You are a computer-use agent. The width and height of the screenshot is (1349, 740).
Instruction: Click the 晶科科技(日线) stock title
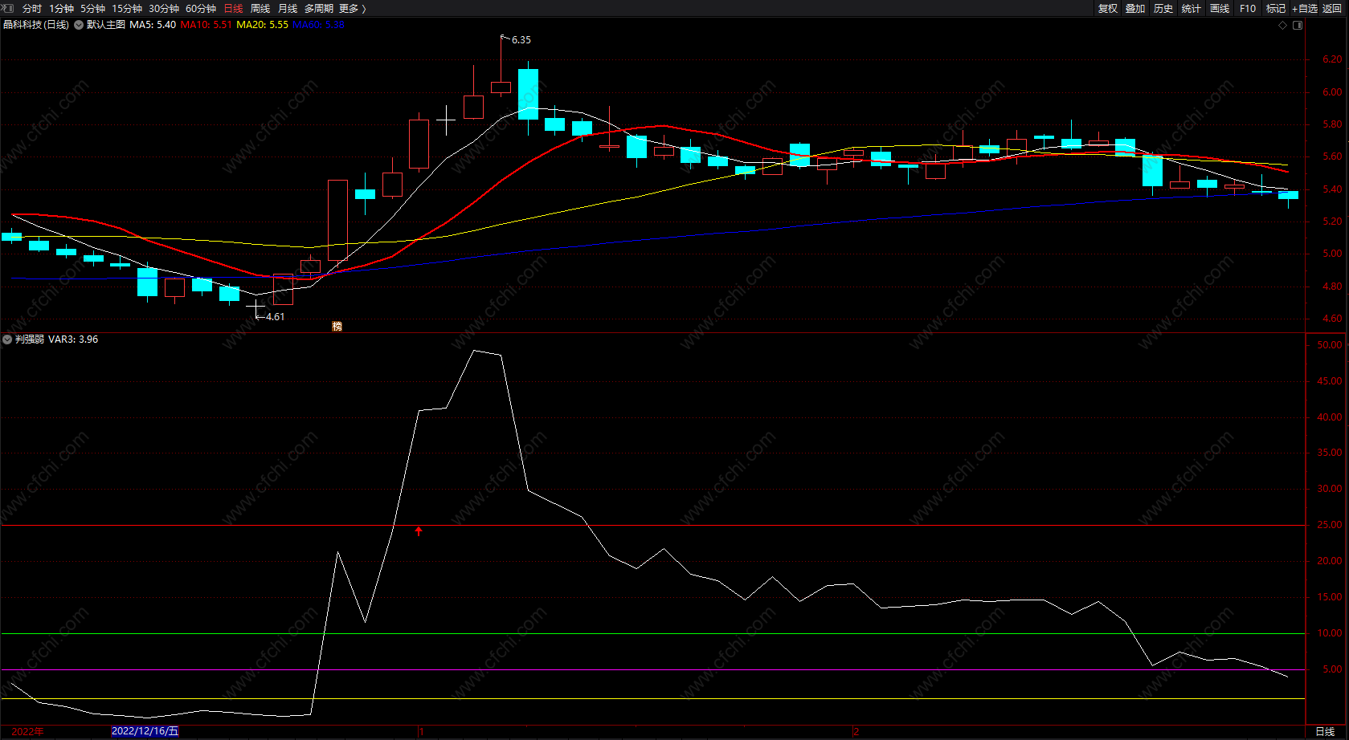(36, 25)
